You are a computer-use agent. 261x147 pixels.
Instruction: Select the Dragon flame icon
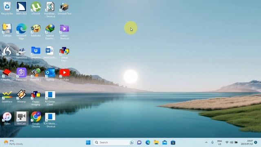7,52
